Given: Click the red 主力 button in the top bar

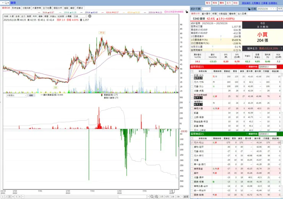Looking at the screenshot, I should (x=229, y=3).
